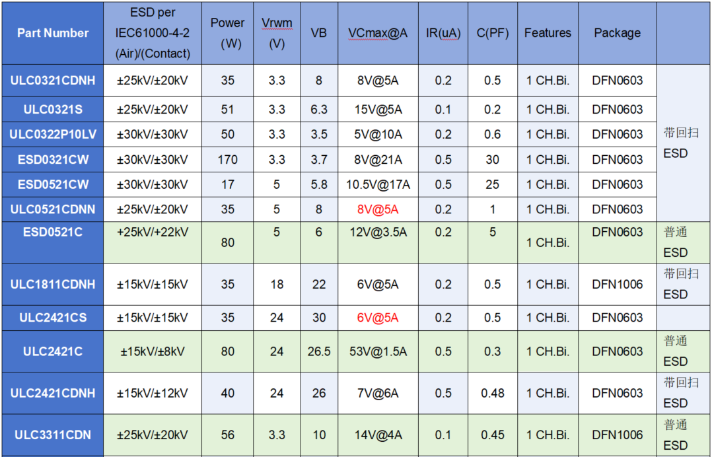Screen dimensions: 712x457
Task: Select the ±30kV/±30kV value for ULC0322P10LV
Action: pyautogui.click(x=152, y=134)
